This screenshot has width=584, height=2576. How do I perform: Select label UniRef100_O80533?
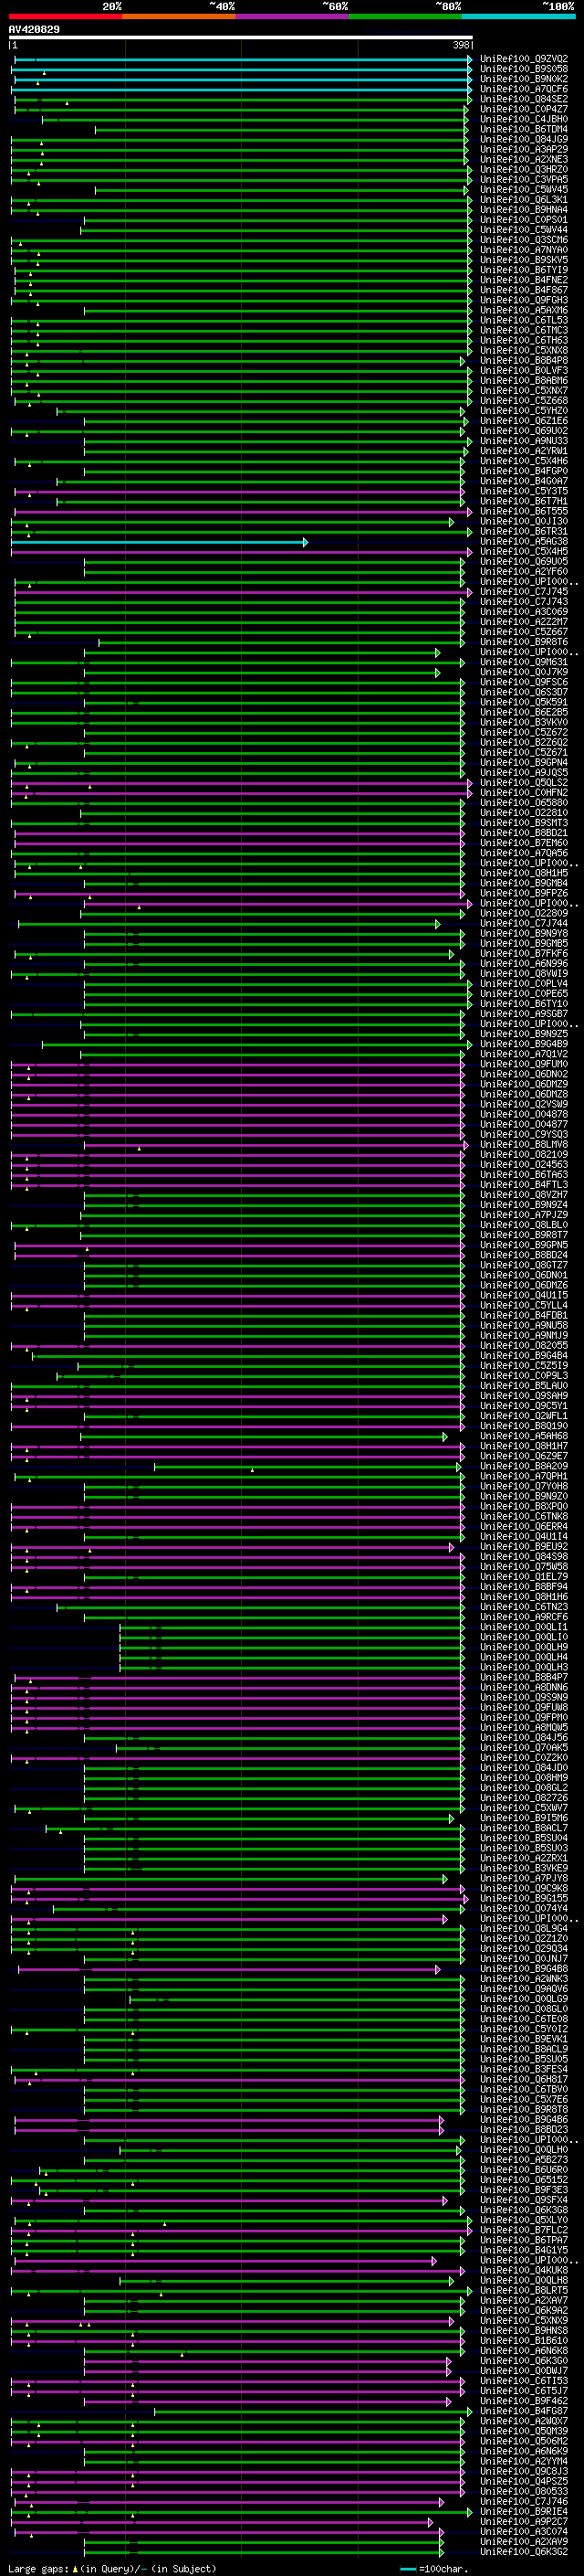coord(524,2491)
